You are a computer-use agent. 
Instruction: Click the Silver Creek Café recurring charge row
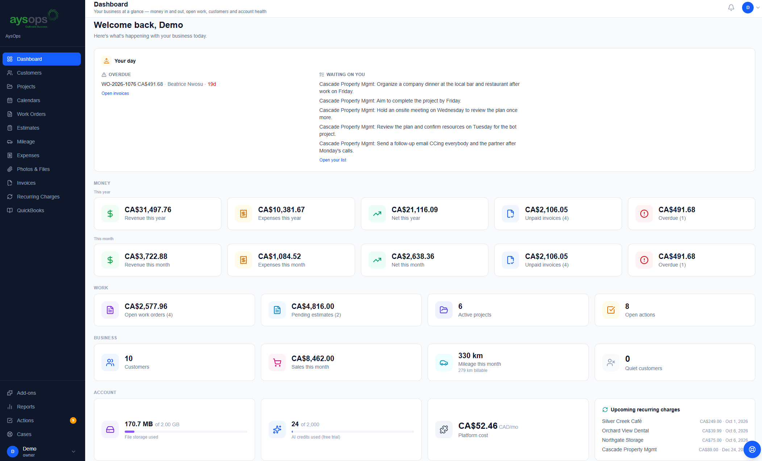coord(675,421)
